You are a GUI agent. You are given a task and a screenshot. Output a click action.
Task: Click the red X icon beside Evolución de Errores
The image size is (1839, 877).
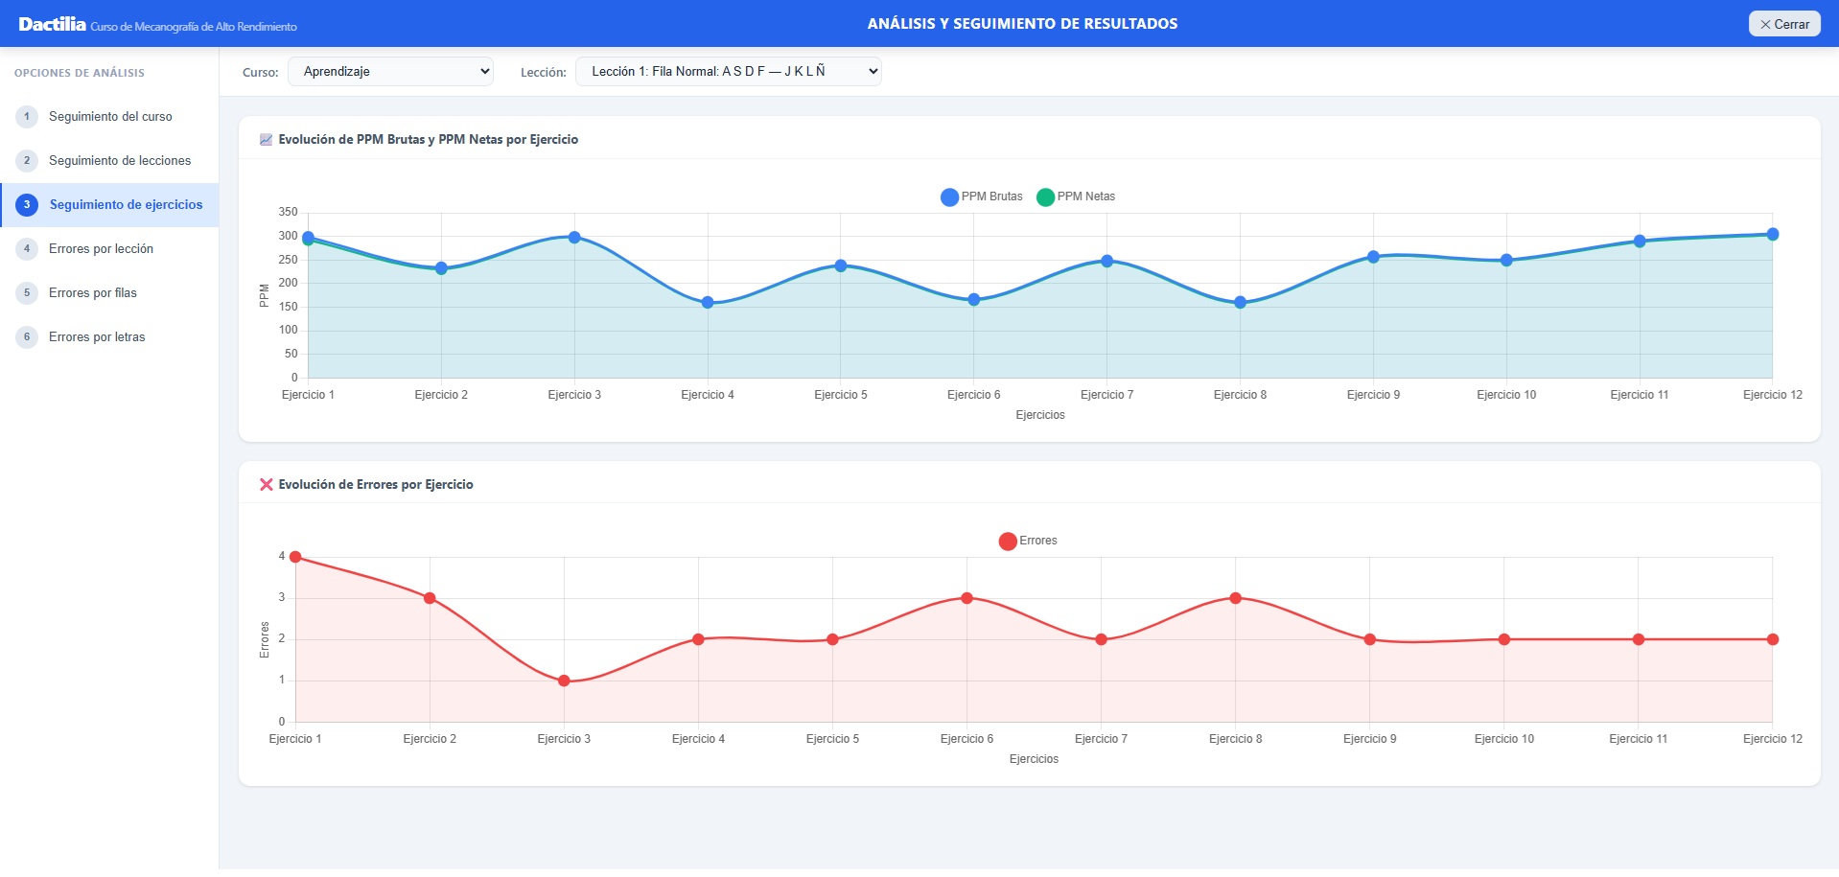click(267, 484)
